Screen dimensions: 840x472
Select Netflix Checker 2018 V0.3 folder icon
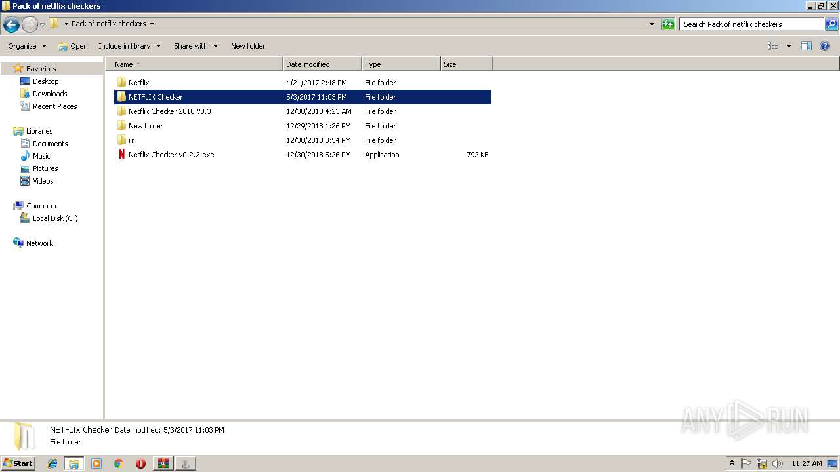point(121,111)
